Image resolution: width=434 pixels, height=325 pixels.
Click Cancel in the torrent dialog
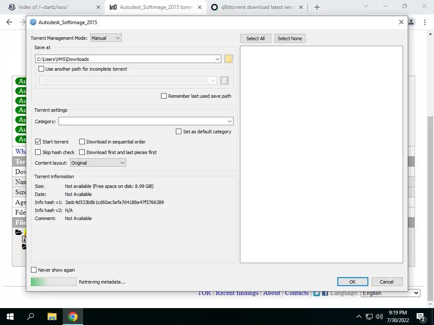pyautogui.click(x=387, y=281)
